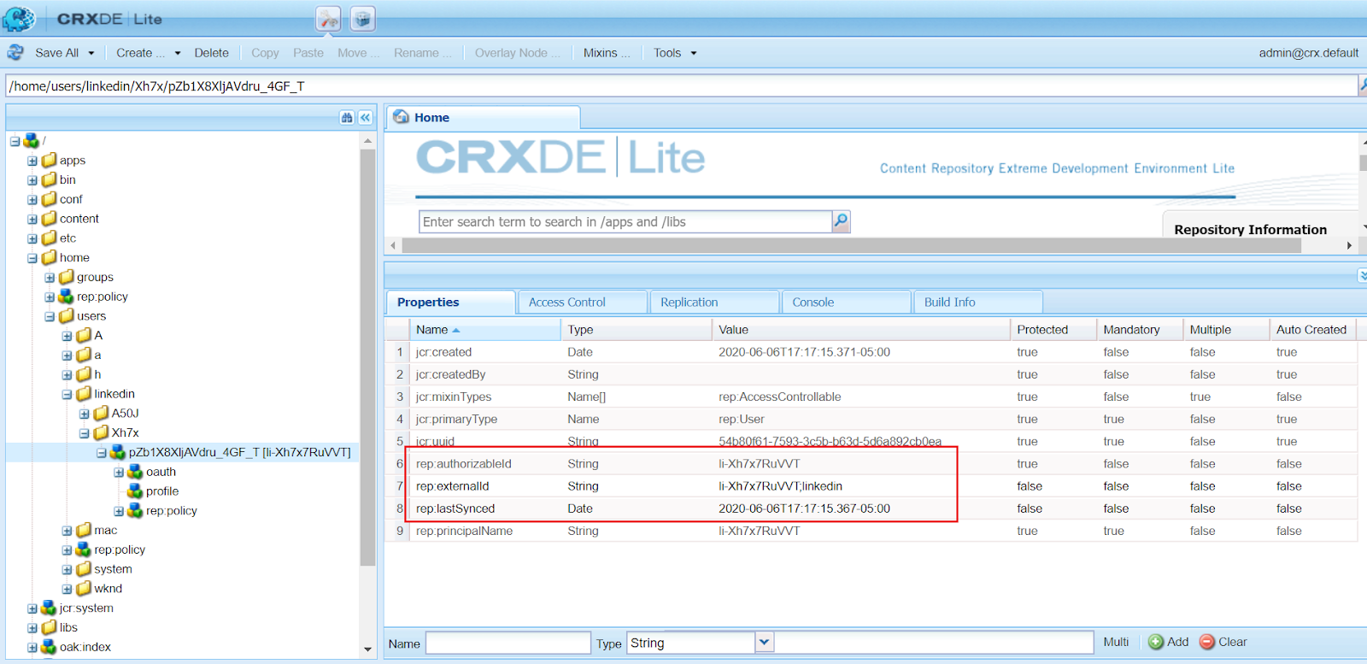Image resolution: width=1367 pixels, height=664 pixels.
Task: Open the Type combo box arrow
Action: click(765, 642)
